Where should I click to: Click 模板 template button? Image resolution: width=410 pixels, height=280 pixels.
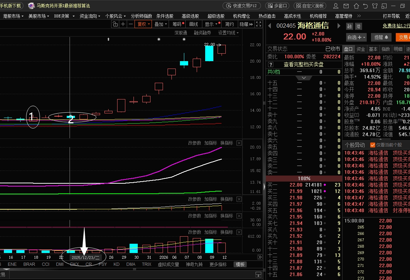click(x=240, y=264)
